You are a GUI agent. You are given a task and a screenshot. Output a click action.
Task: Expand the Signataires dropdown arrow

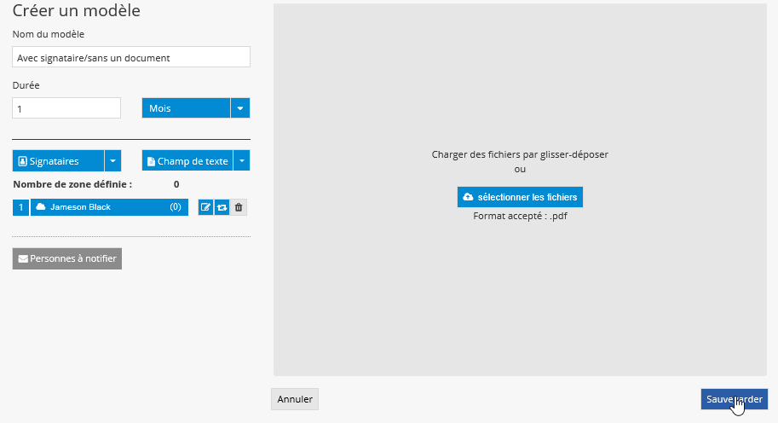point(112,161)
